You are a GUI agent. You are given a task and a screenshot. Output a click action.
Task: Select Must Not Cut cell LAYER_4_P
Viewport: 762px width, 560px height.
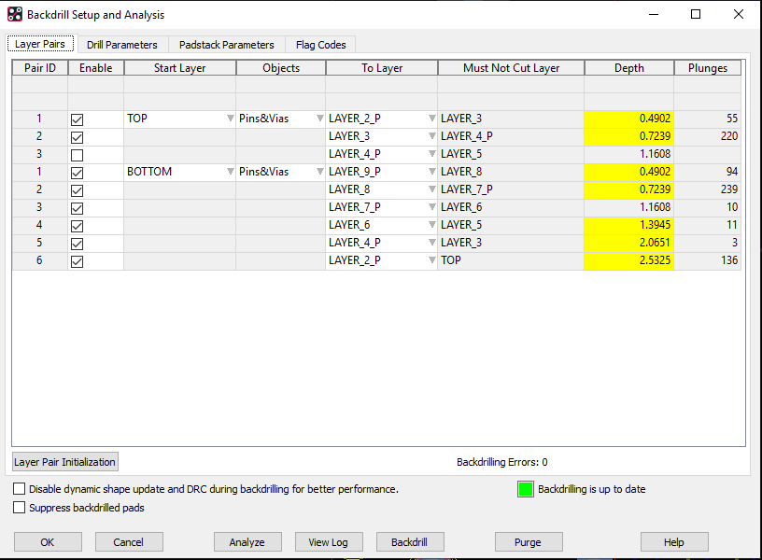511,136
